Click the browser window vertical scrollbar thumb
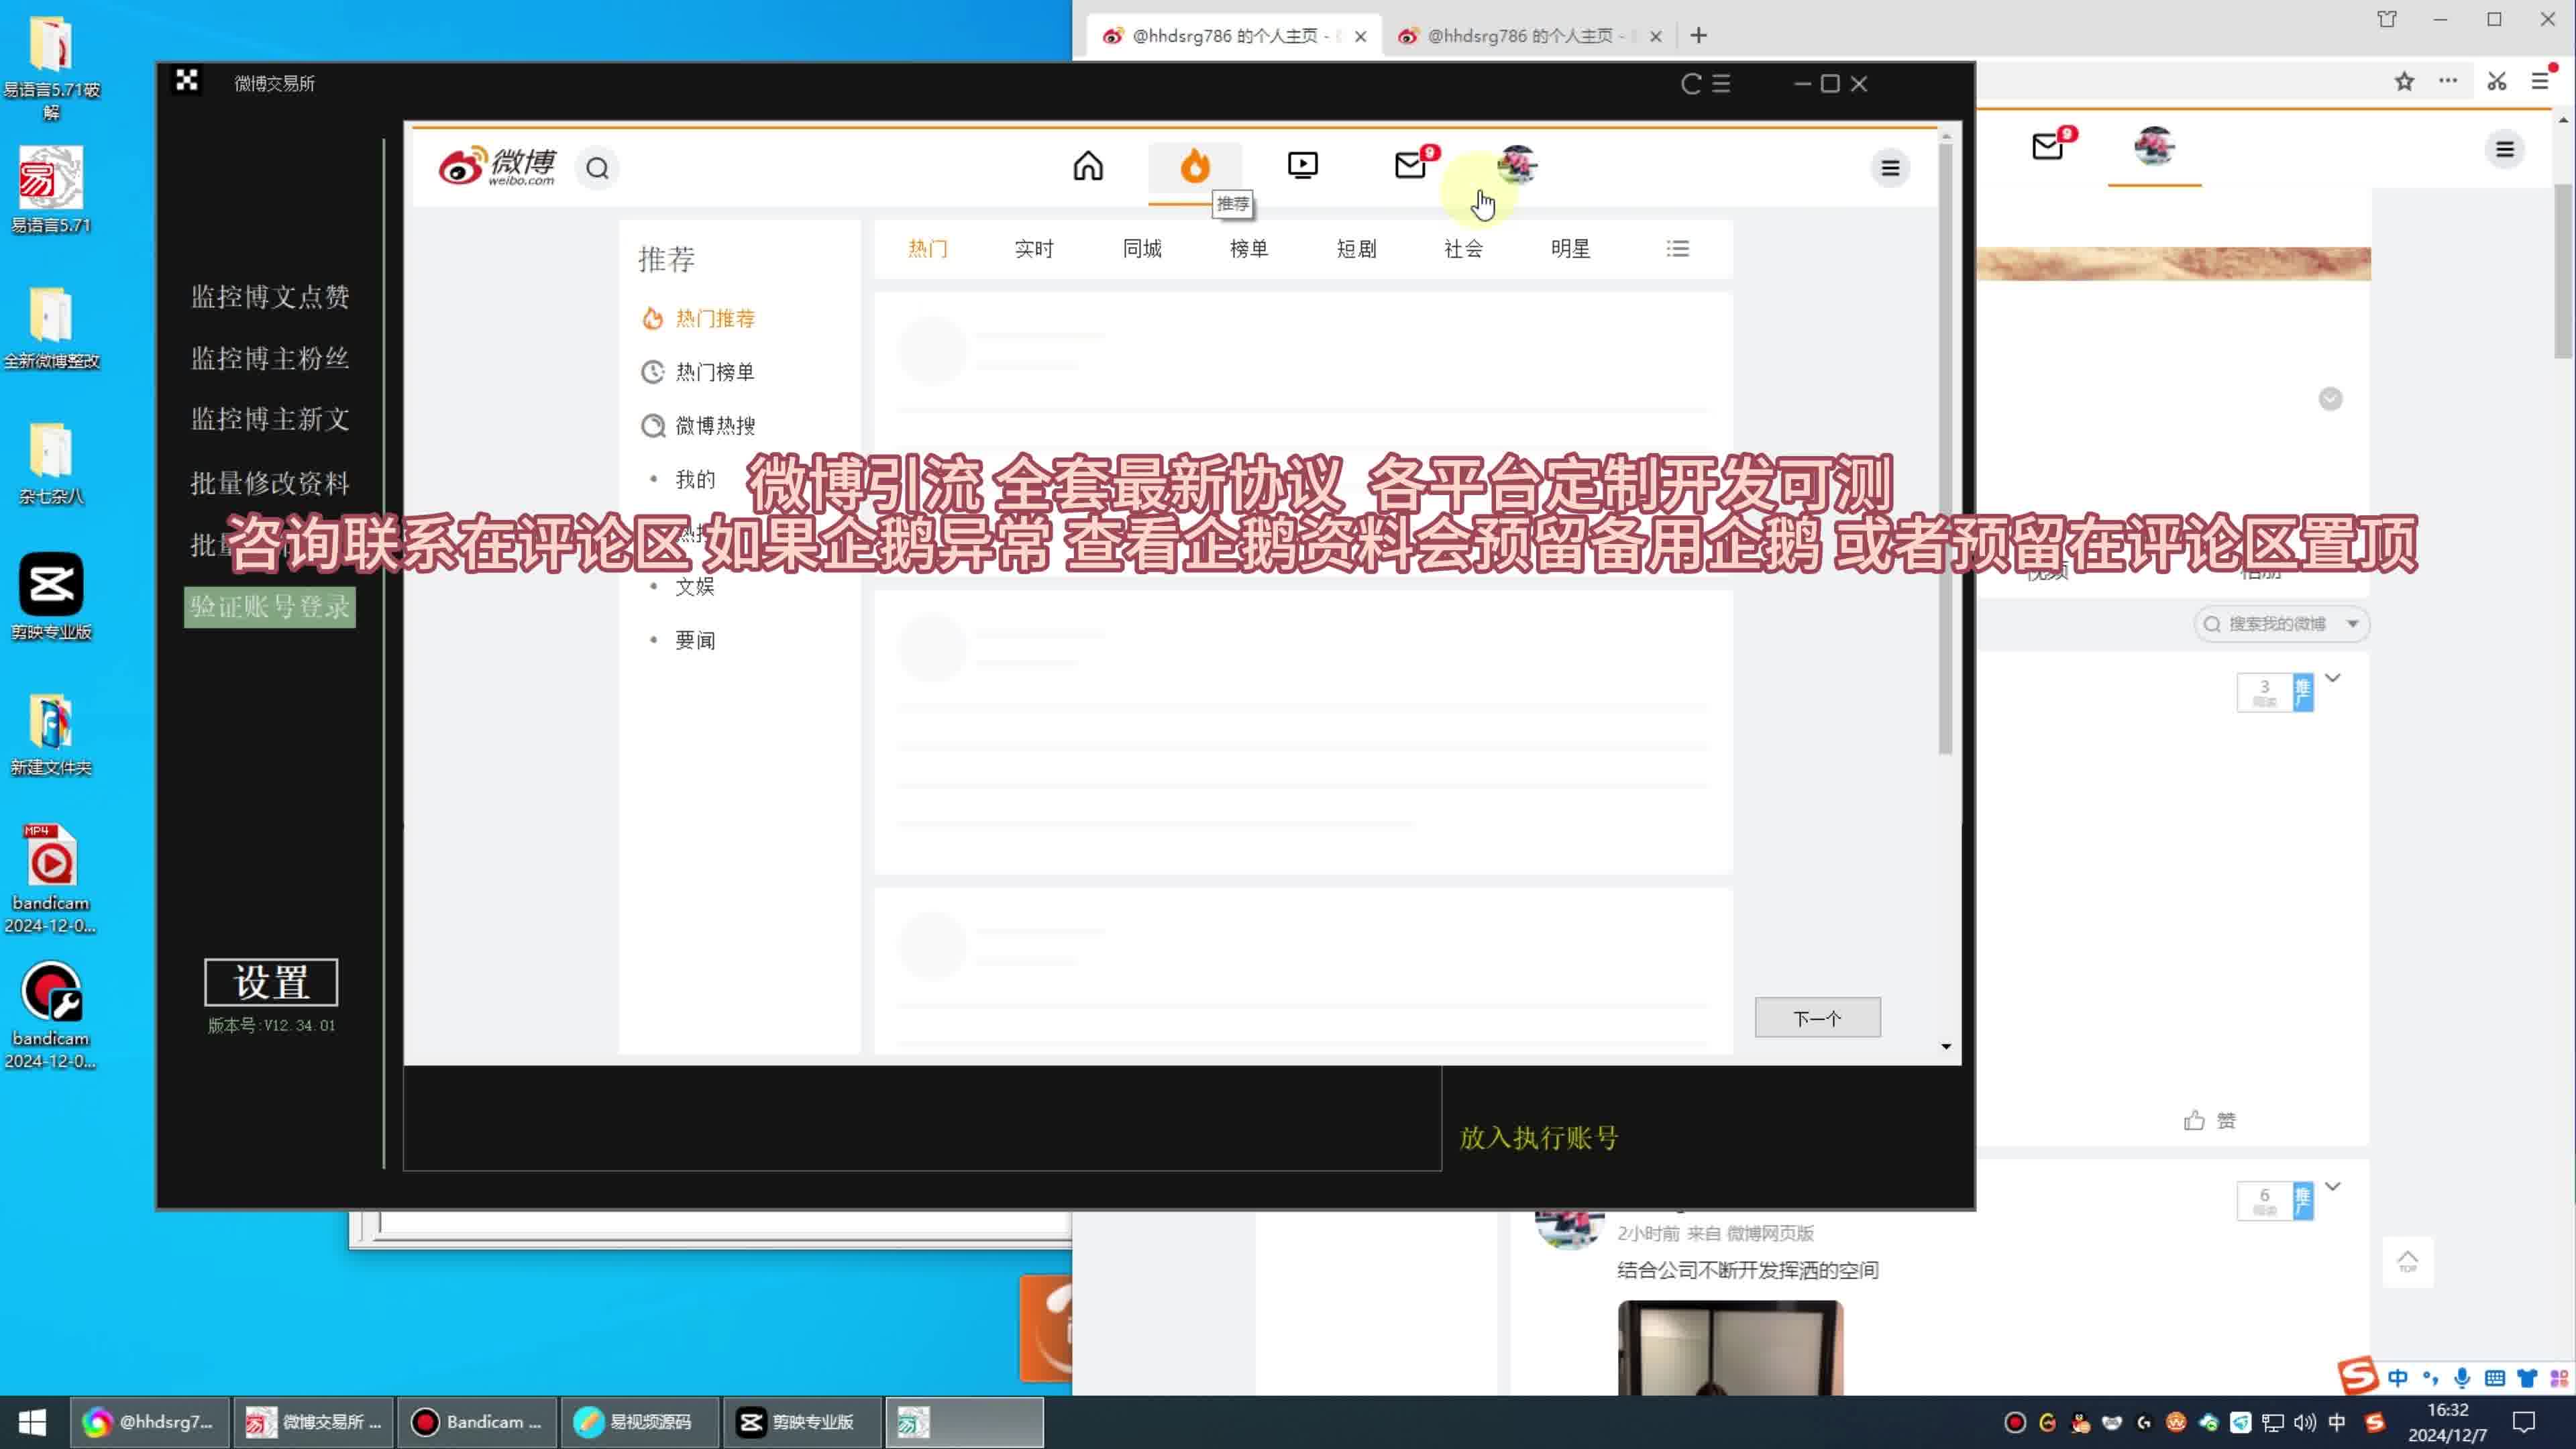 [2563, 270]
